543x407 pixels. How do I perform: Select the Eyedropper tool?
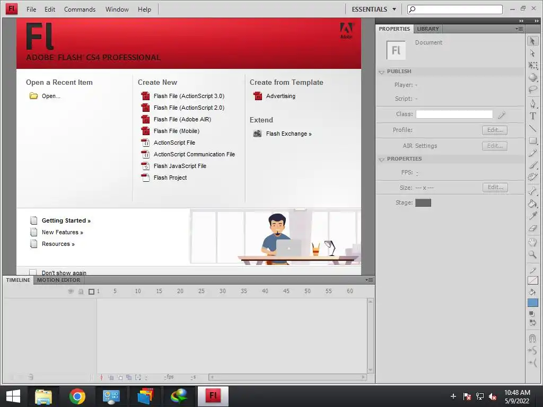(532, 216)
